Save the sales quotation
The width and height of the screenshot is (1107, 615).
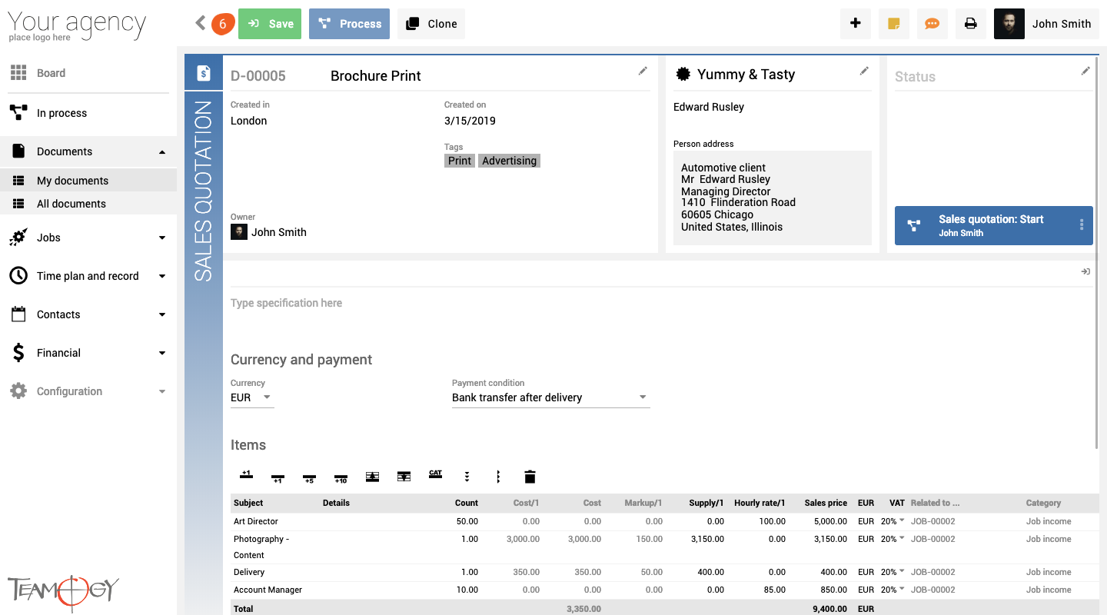click(x=270, y=24)
